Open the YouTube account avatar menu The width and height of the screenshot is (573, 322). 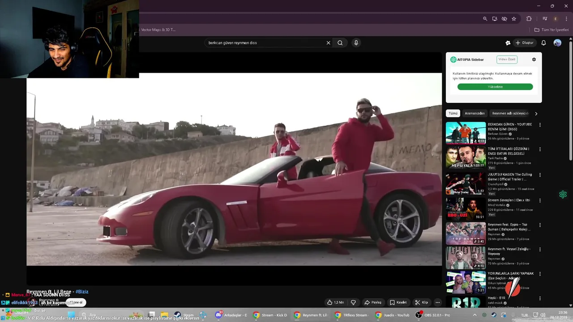557,43
